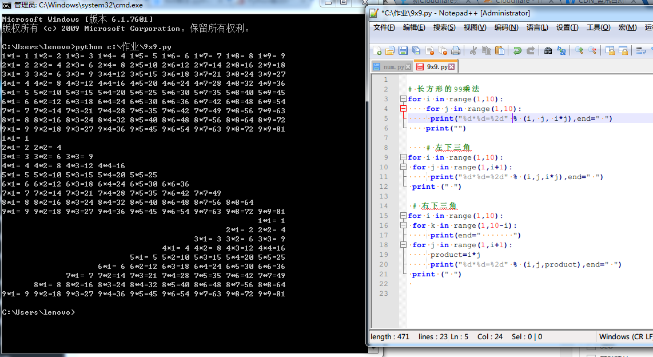Paste using the clipboard toolbar icon

500,51
